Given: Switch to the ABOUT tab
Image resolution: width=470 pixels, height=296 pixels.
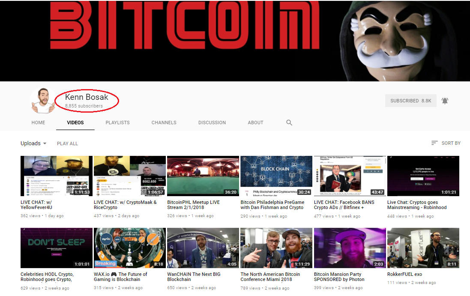Looking at the screenshot, I should point(255,123).
